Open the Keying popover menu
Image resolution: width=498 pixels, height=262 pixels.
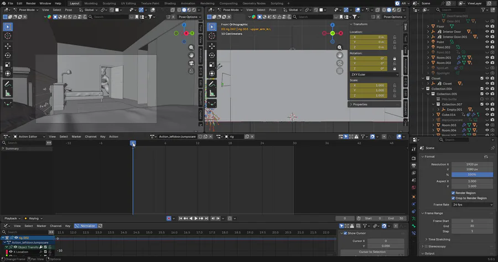click(34, 218)
